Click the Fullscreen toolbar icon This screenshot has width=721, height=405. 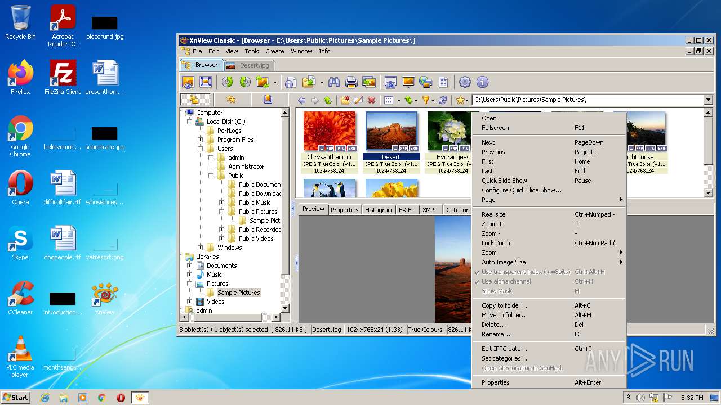point(206,82)
